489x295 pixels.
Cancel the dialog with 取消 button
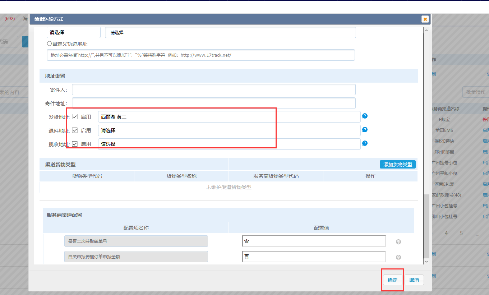point(414,280)
